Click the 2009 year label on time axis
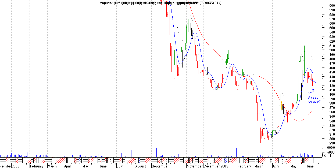The width and height of the screenshot is (336, 168). tap(224, 166)
